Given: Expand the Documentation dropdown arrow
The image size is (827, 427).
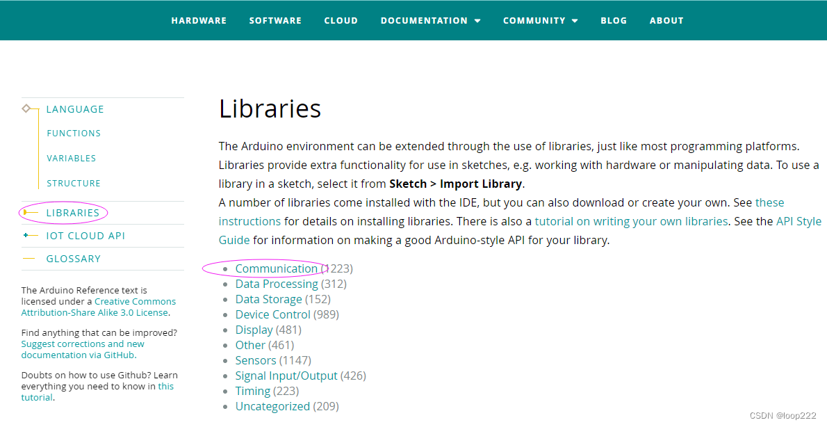Looking at the screenshot, I should [477, 21].
